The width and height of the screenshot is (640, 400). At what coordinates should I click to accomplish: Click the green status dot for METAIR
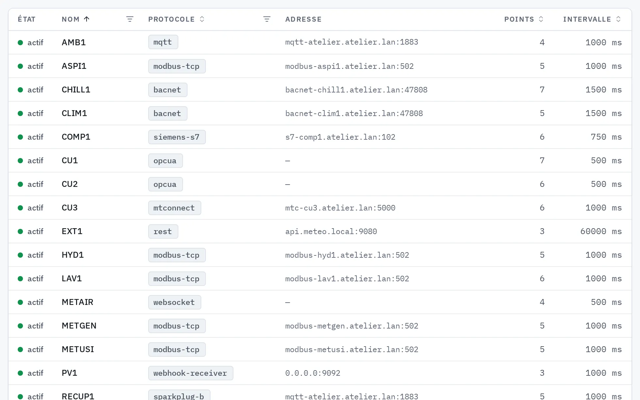pos(20,302)
